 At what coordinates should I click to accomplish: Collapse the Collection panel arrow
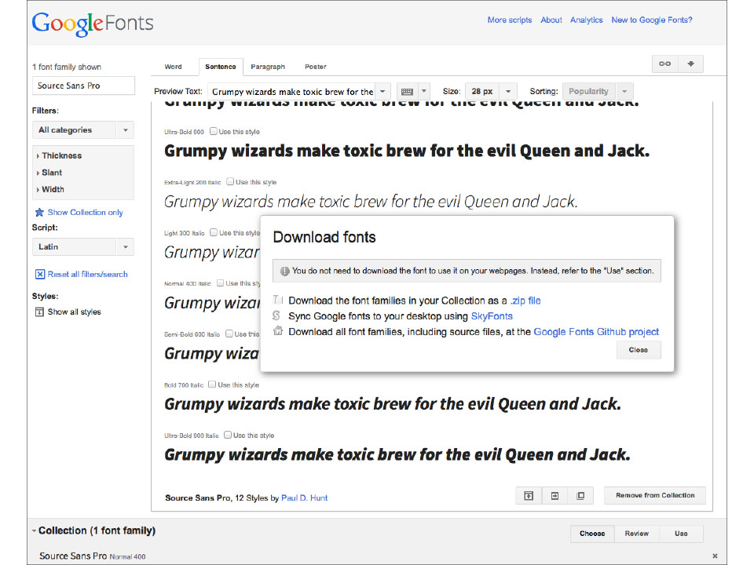click(34, 531)
